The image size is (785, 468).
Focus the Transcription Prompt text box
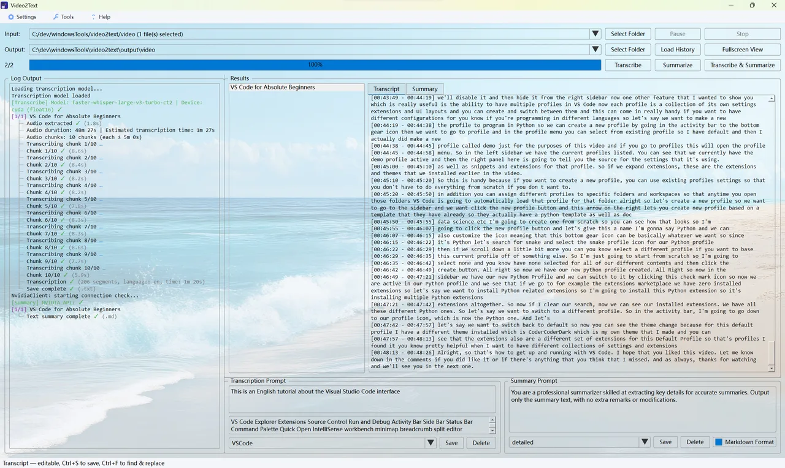click(x=362, y=399)
